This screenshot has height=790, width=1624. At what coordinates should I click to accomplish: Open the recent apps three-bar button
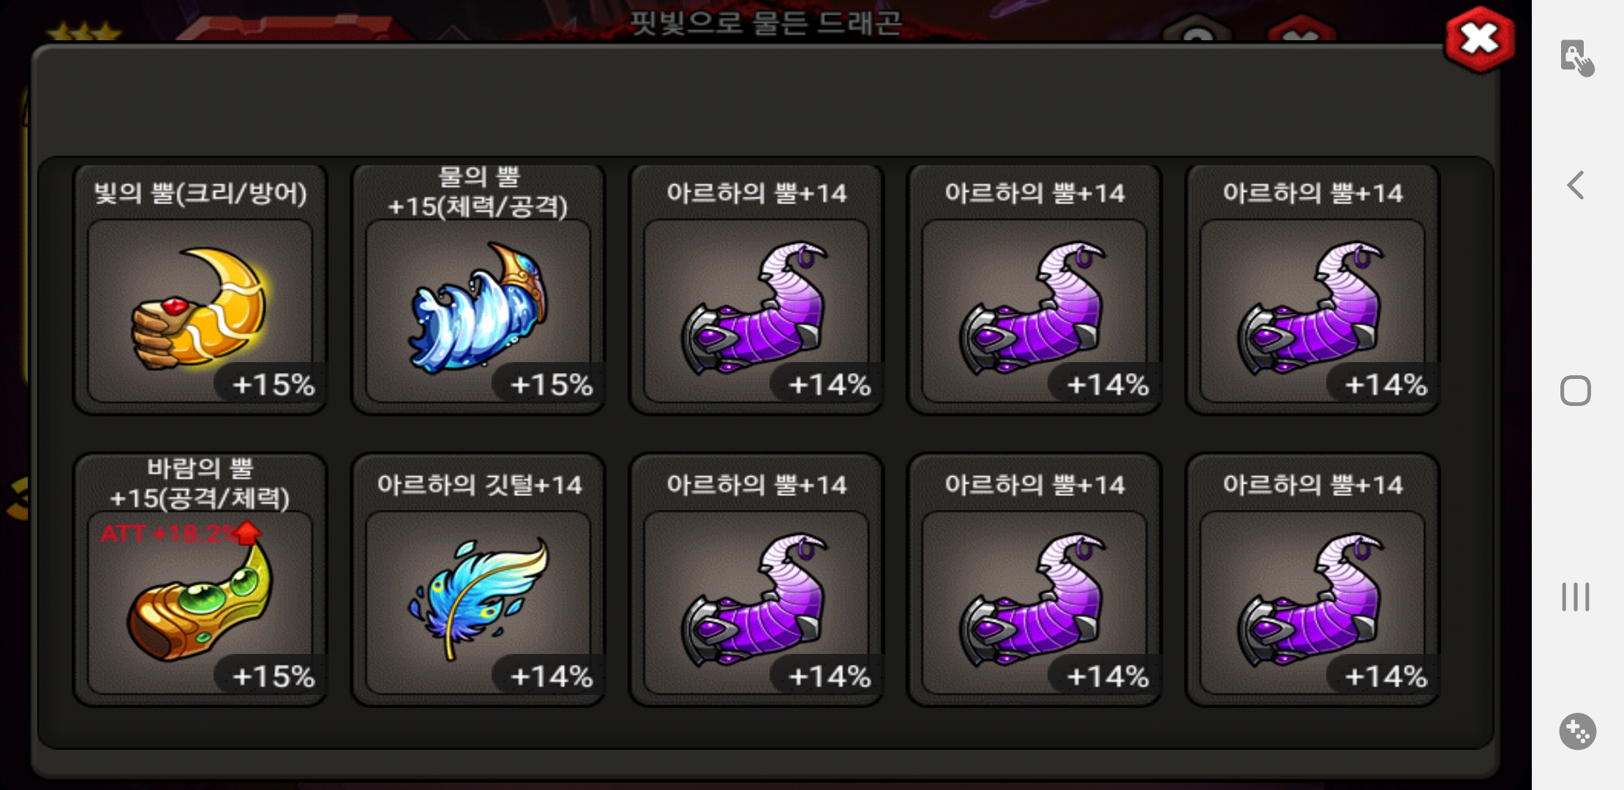click(1576, 596)
